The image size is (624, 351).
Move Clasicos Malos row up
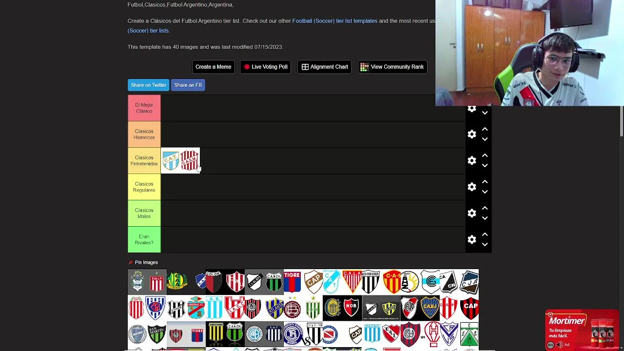[x=485, y=208]
